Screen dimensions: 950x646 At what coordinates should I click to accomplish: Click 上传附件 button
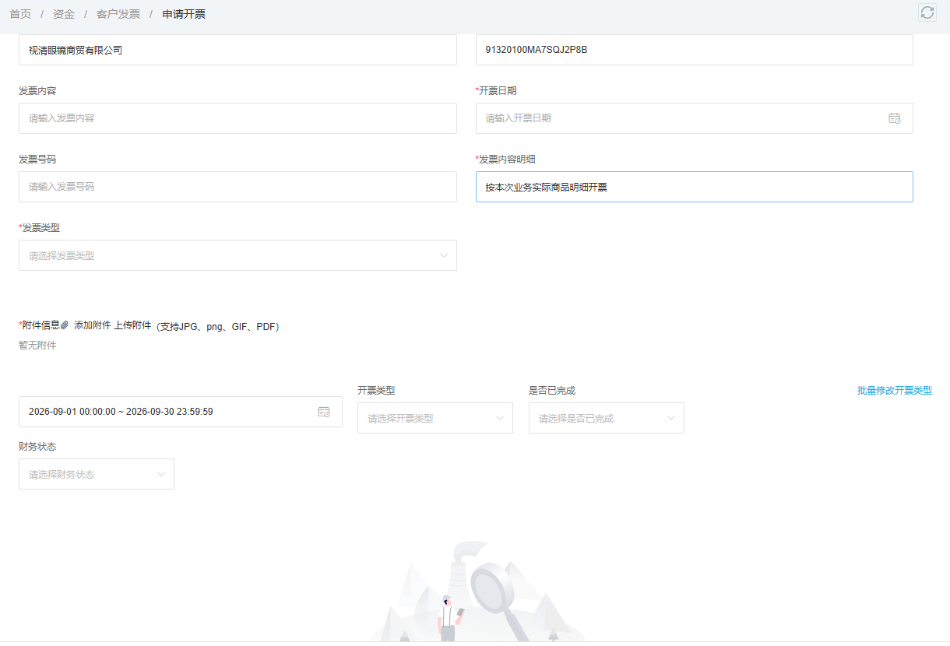(x=132, y=325)
